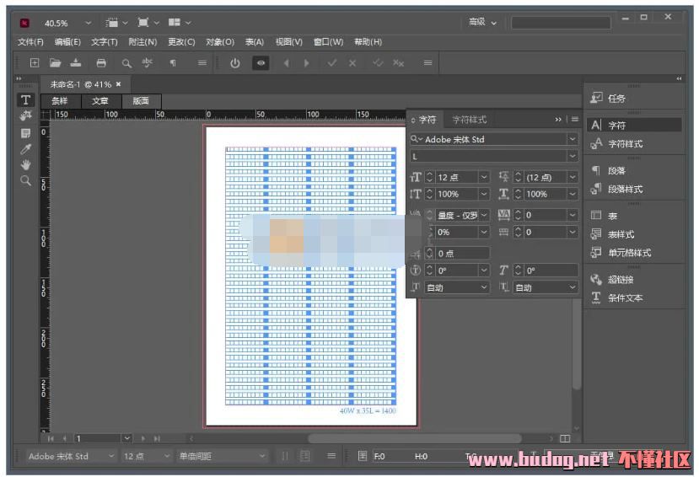This screenshot has width=699, height=477.
Task: Toggle hidden characters with the pilcrow icon
Action: (173, 63)
